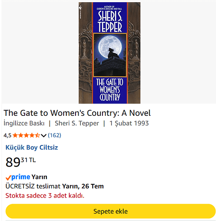
Task: Click the 1 Şubat 1993 publication date
Action: (x=129, y=123)
